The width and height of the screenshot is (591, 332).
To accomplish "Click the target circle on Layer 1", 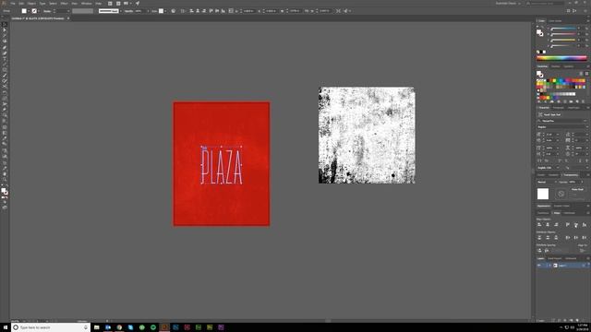I will coord(584,266).
